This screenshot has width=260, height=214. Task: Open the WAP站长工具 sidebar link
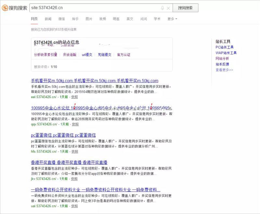click(x=226, y=53)
